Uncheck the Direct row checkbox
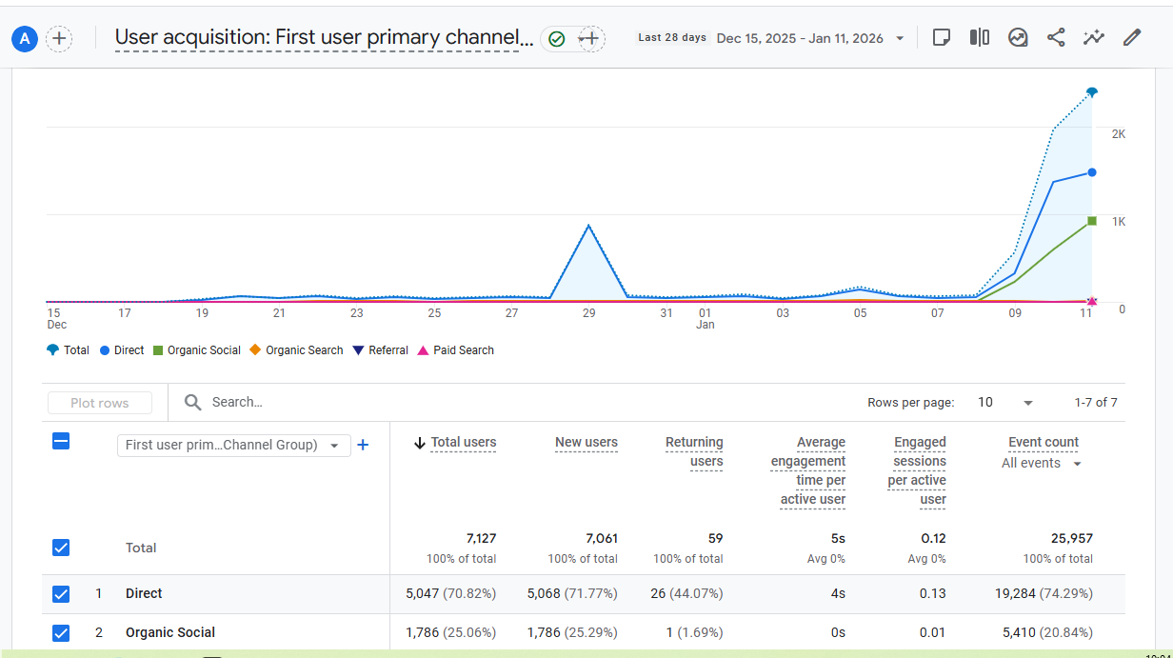This screenshot has height=658, width=1173. pos(61,593)
